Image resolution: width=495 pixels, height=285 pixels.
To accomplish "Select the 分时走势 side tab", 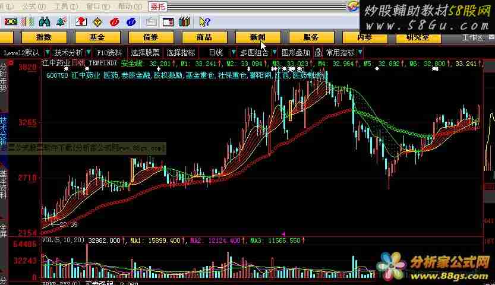I will click(x=3, y=77).
